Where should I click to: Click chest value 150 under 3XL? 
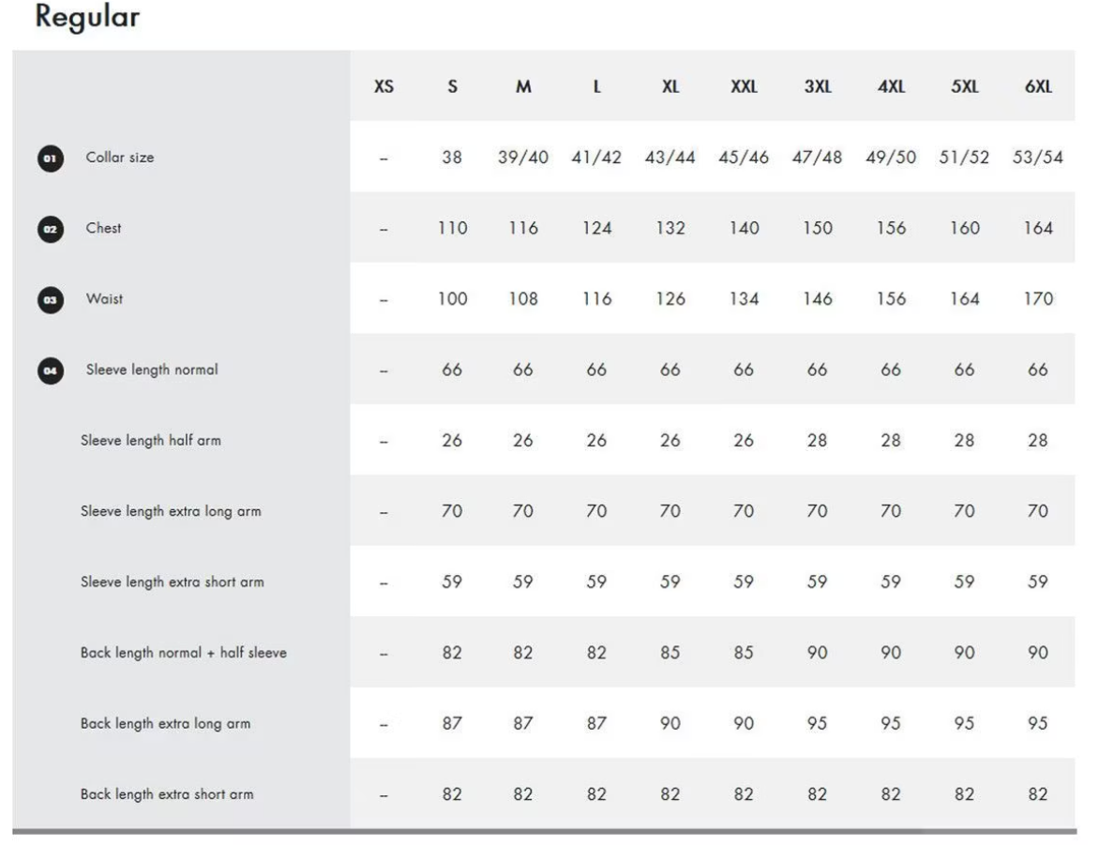point(818,229)
